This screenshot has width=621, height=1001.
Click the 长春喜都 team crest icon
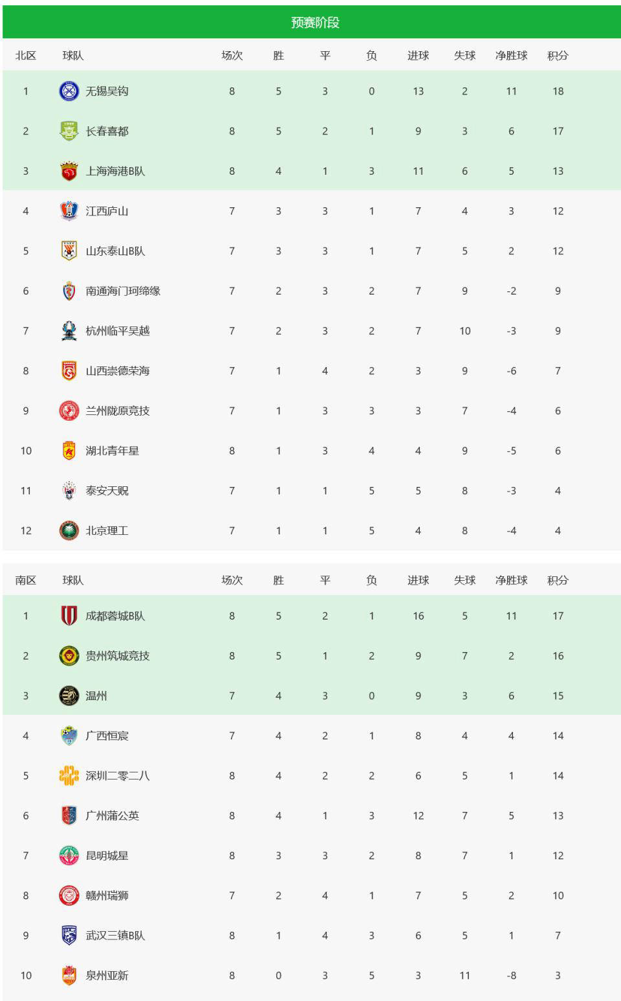pos(69,131)
